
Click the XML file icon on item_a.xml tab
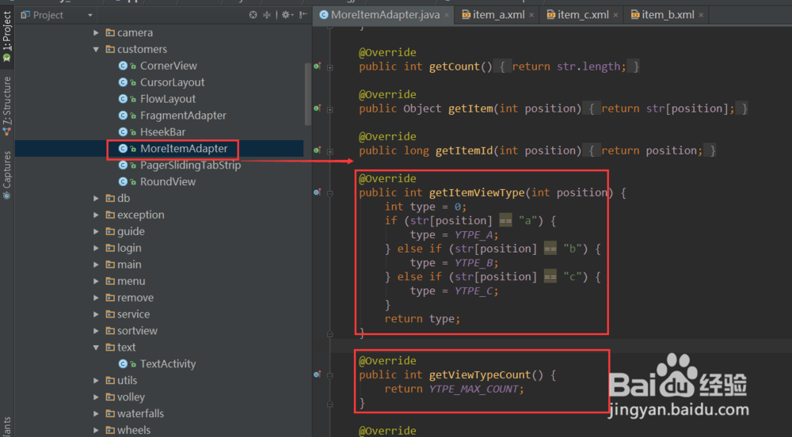pyautogui.click(x=466, y=15)
